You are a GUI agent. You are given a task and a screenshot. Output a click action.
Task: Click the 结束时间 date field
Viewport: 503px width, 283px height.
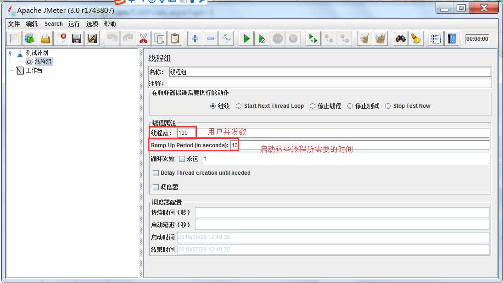[x=333, y=250]
